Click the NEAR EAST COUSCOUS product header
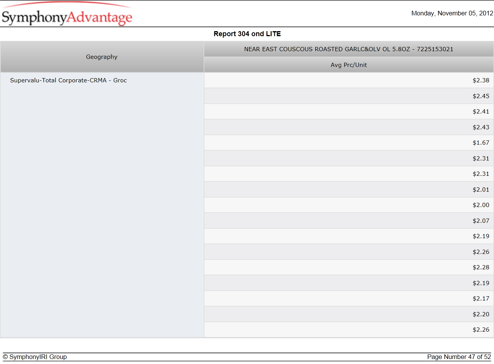Screen dimensions: 494x364 pyautogui.click(x=349, y=49)
